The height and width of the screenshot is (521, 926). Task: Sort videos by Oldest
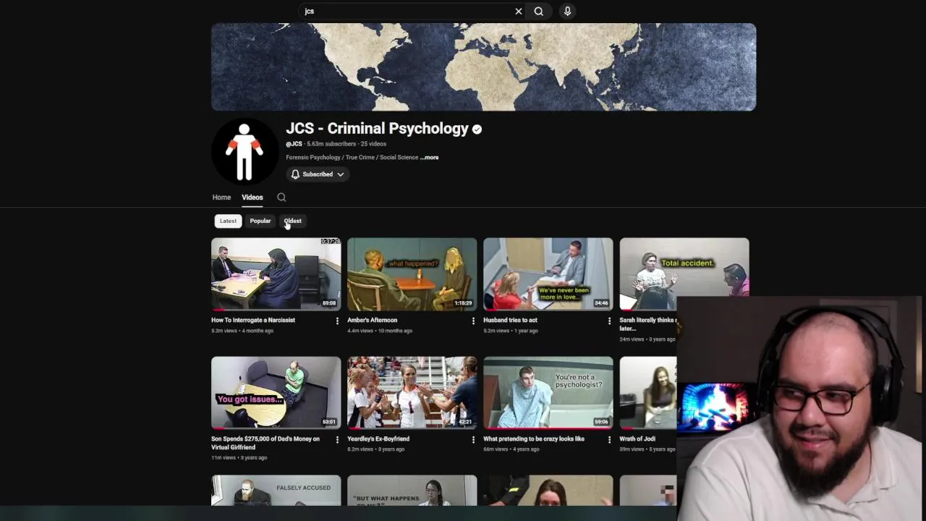click(x=292, y=221)
